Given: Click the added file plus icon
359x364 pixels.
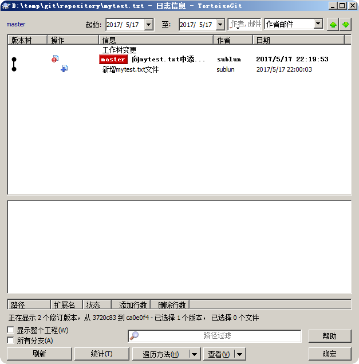Looking at the screenshot, I should (64, 69).
